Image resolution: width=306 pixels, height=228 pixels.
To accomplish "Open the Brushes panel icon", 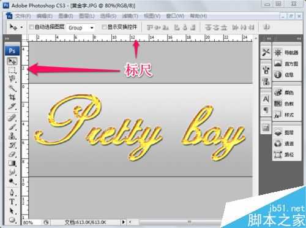I will tap(266, 70).
